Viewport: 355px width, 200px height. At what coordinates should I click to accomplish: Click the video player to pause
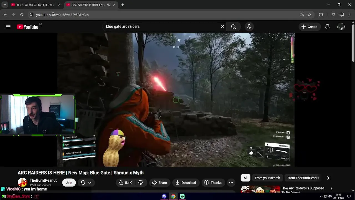(x=176, y=100)
